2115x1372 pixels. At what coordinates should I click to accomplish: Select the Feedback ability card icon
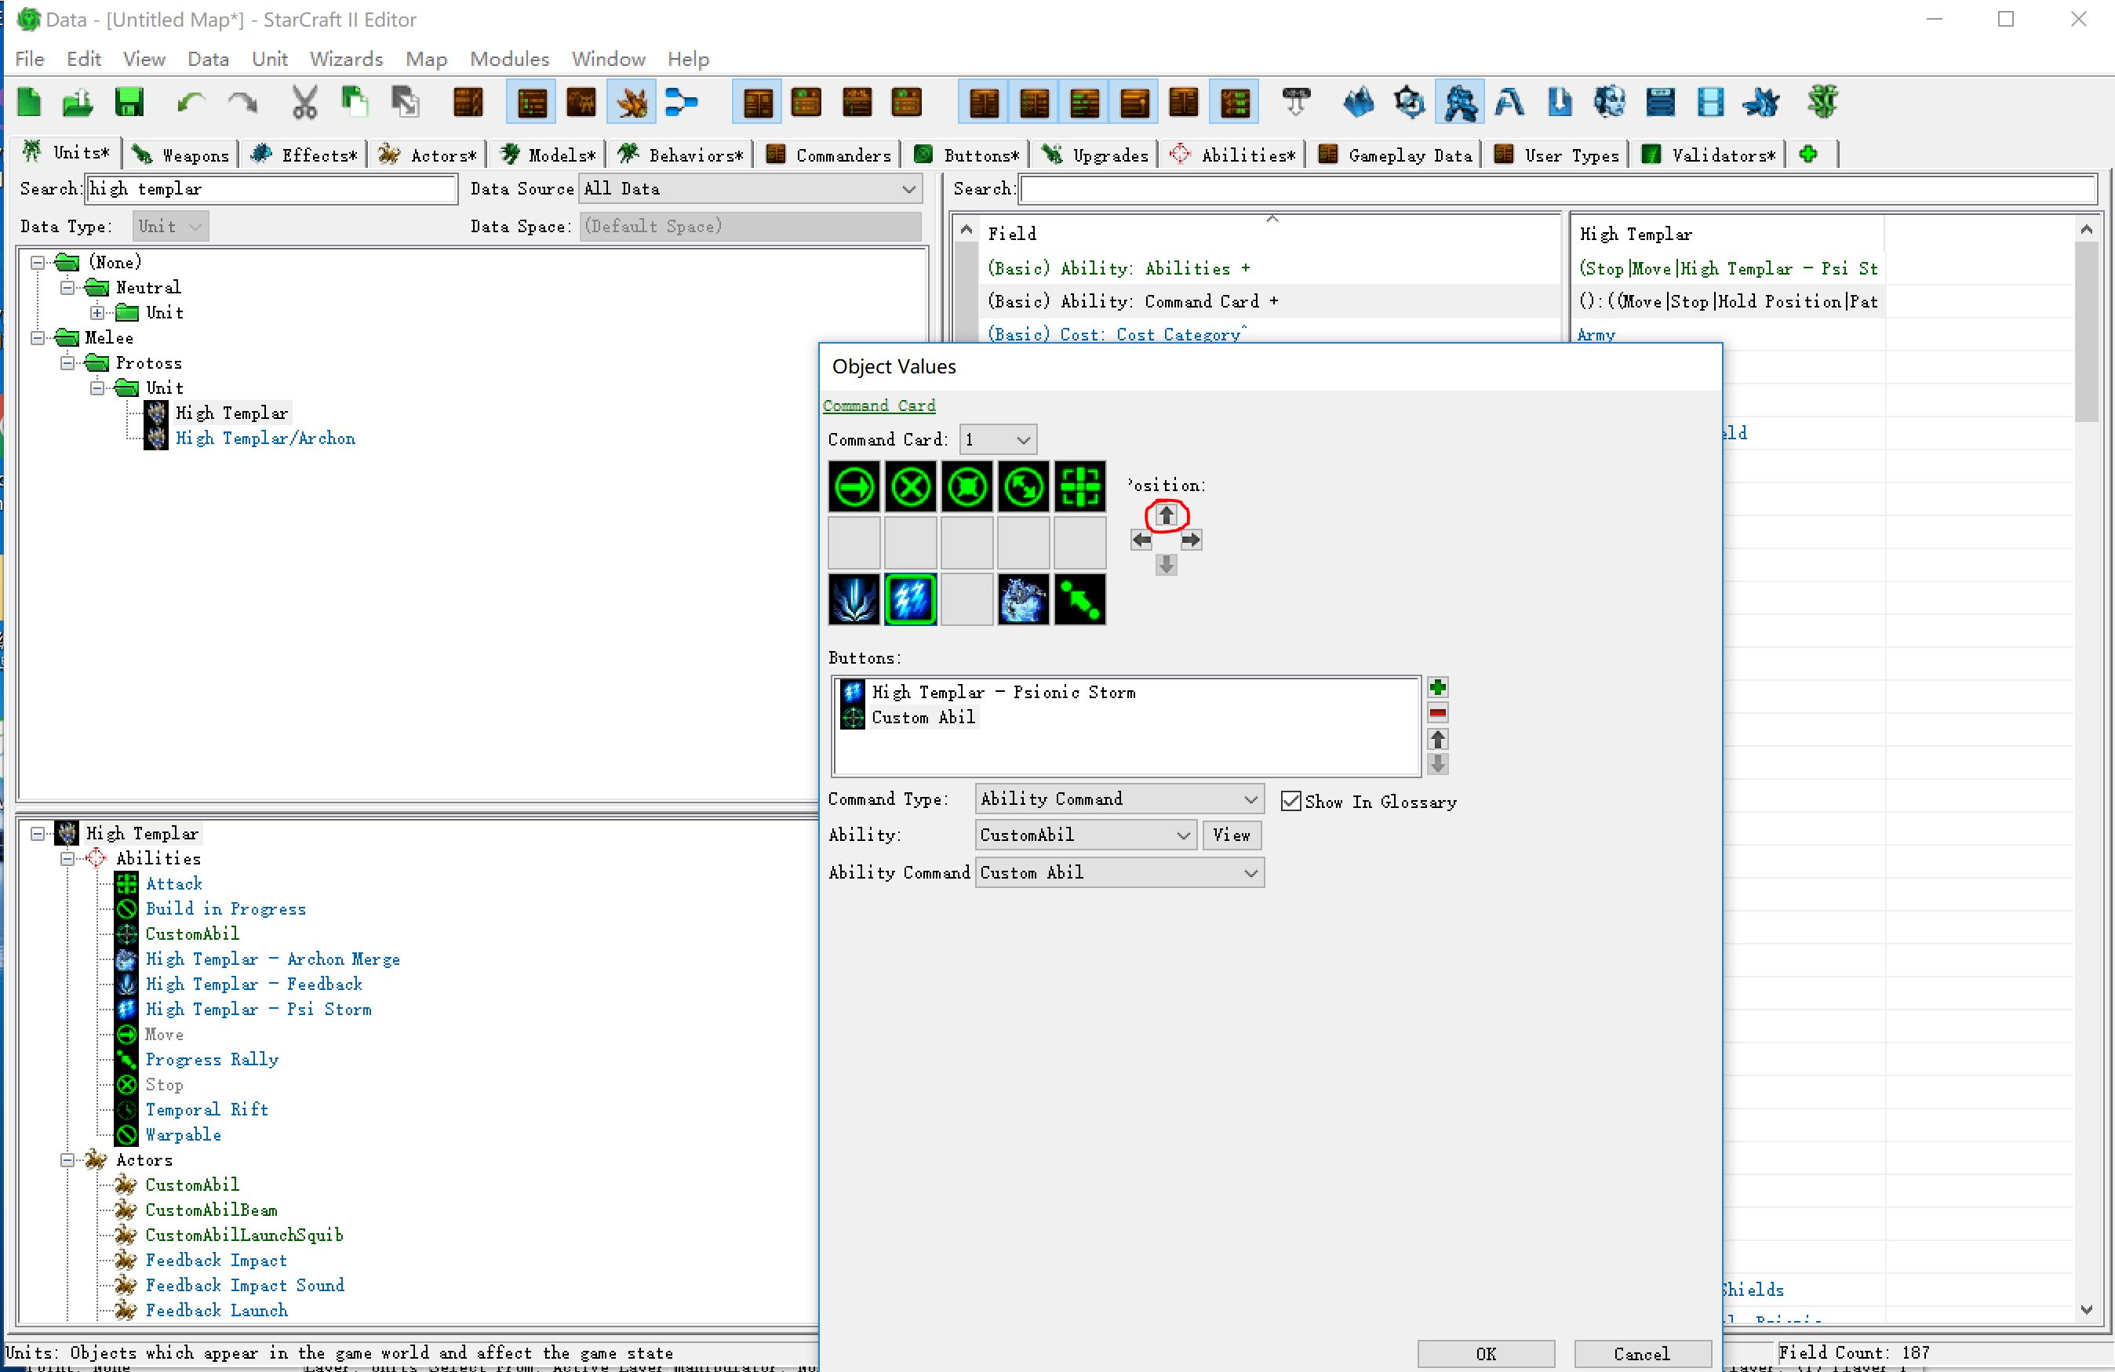(x=854, y=600)
